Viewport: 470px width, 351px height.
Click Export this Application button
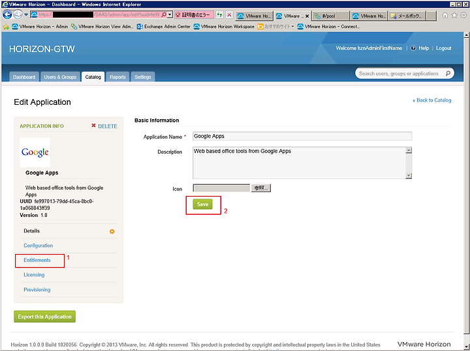44,316
